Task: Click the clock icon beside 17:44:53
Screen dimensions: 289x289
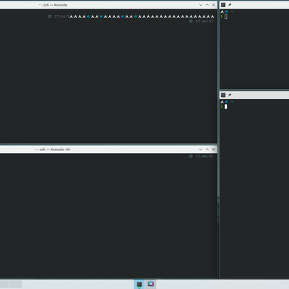Action: 191,22
